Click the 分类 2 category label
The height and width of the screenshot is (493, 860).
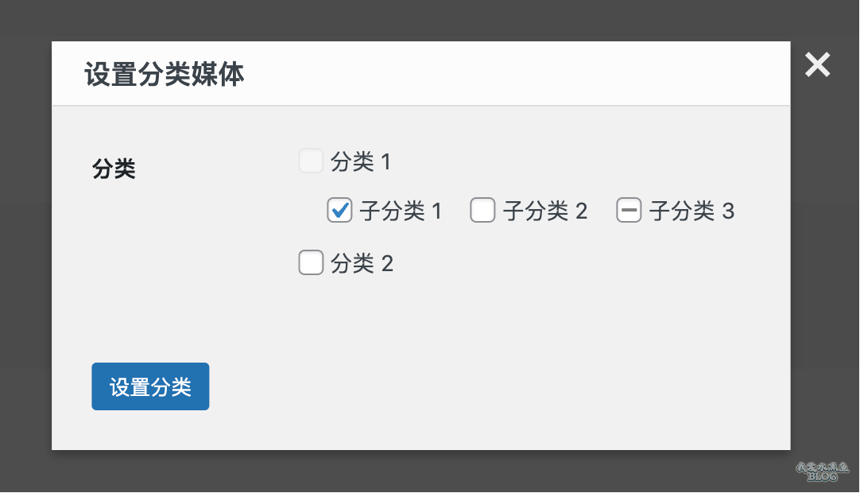tap(362, 263)
